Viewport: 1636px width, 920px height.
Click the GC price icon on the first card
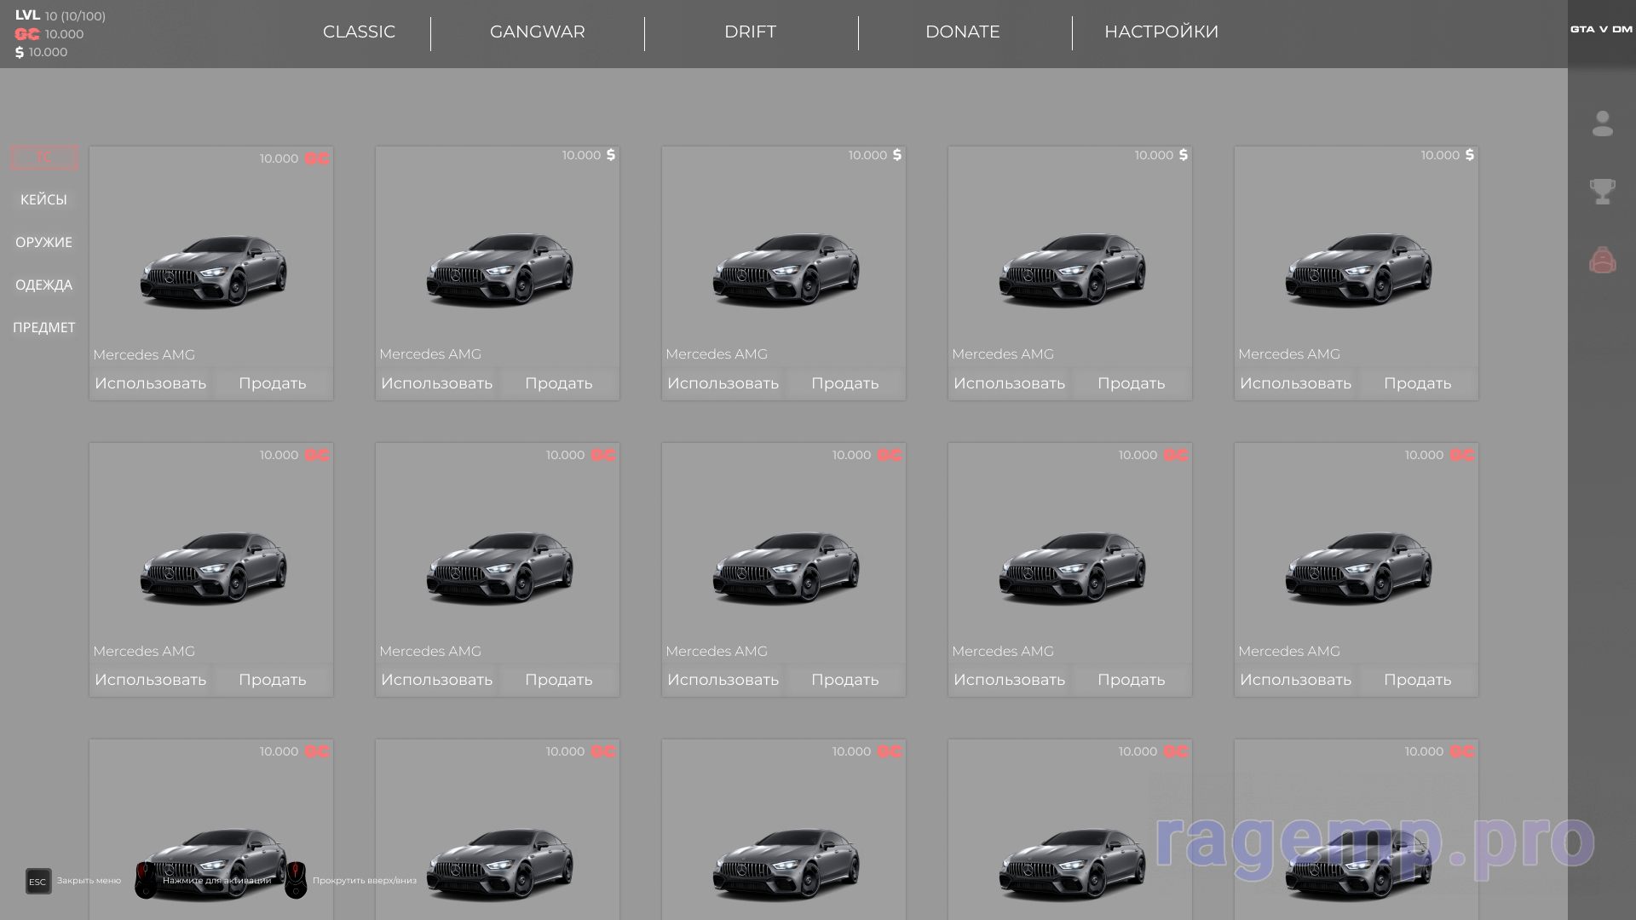(x=317, y=158)
